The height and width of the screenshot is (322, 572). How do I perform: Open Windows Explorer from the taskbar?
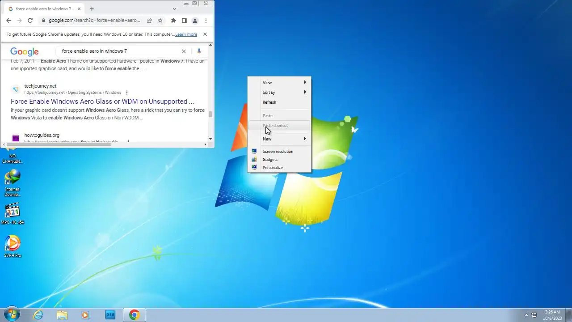point(62,315)
